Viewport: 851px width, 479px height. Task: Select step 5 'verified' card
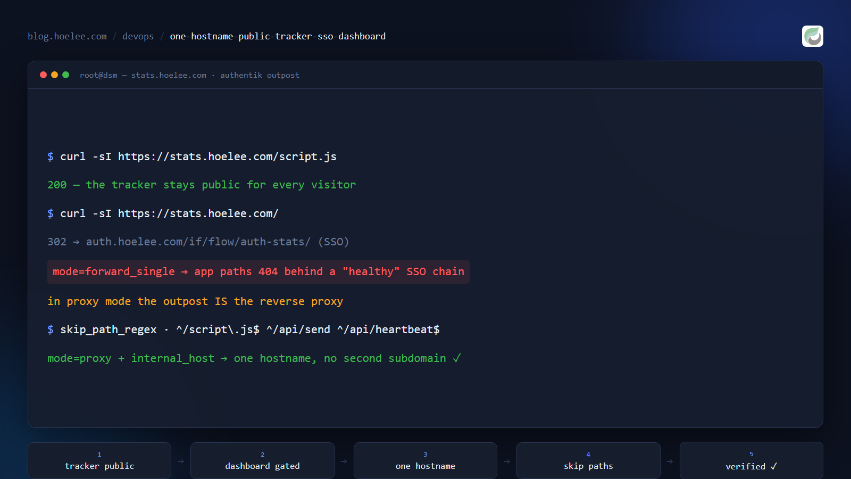[x=752, y=461]
